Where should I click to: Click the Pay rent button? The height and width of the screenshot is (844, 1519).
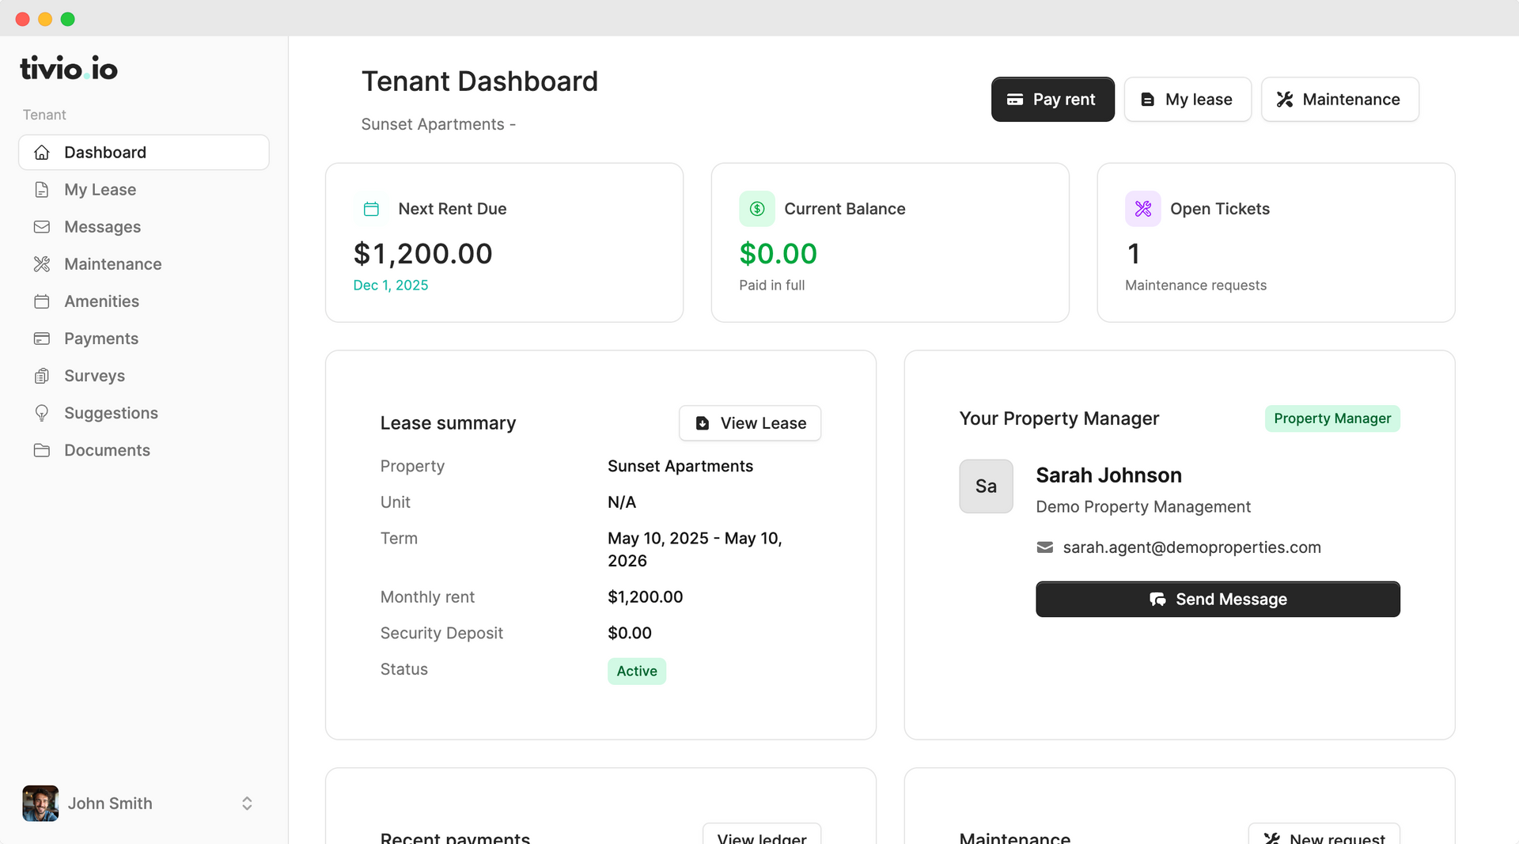tap(1052, 99)
